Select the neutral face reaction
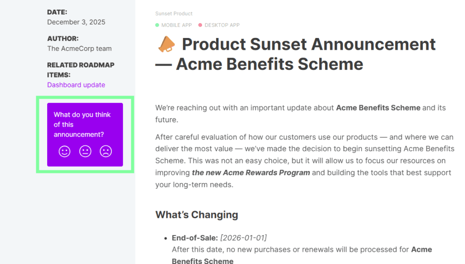The image size is (465, 264). tap(85, 151)
